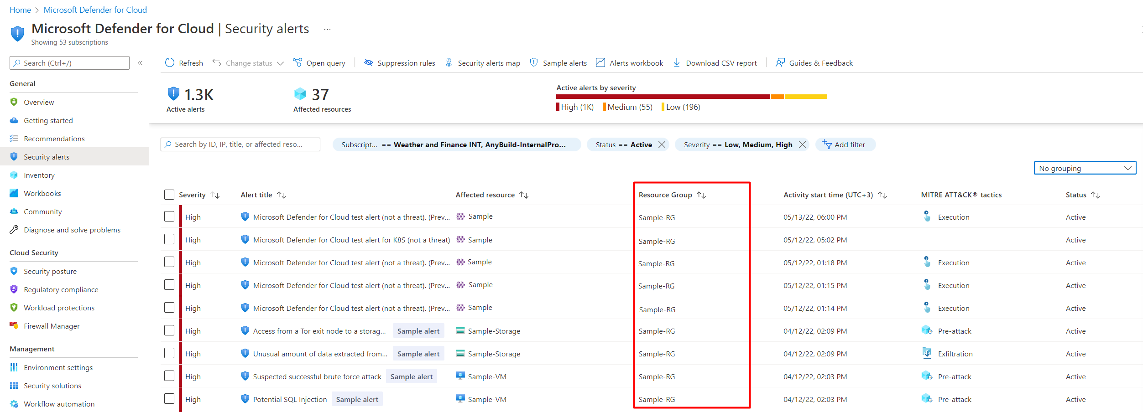Check the Suspected brute force attack checkbox
The image size is (1143, 412).
[x=169, y=376]
